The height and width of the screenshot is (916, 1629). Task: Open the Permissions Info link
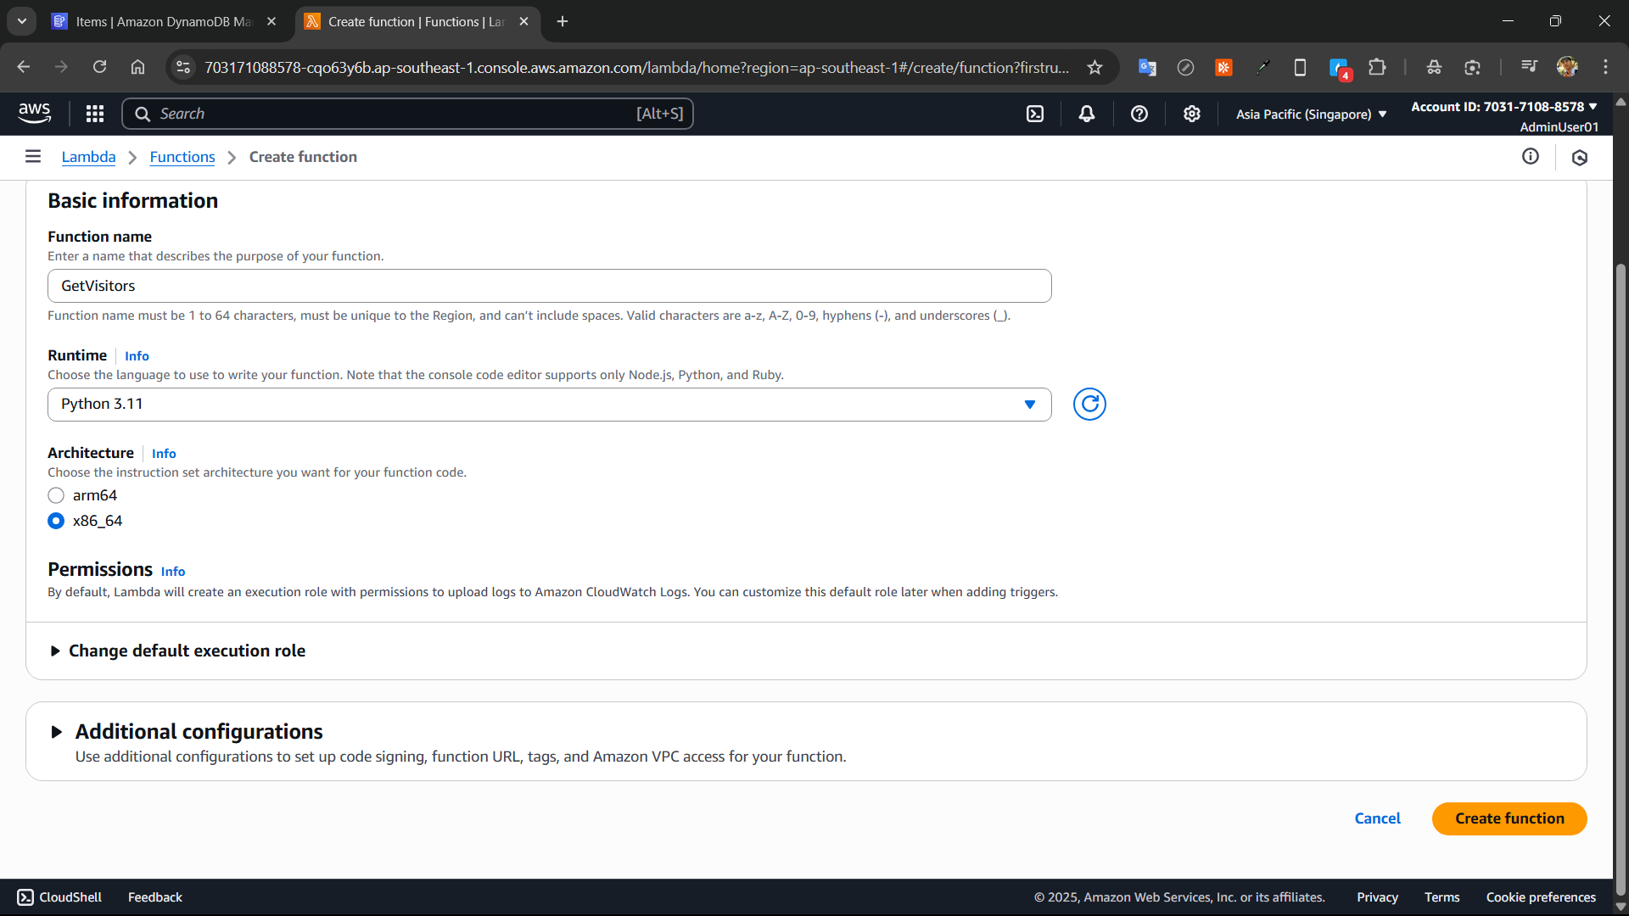click(173, 572)
